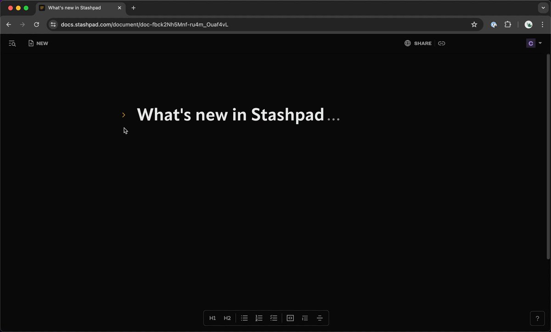This screenshot has height=332, width=551.
Task: Open the tab search dropdown arrow
Action: 542,8
